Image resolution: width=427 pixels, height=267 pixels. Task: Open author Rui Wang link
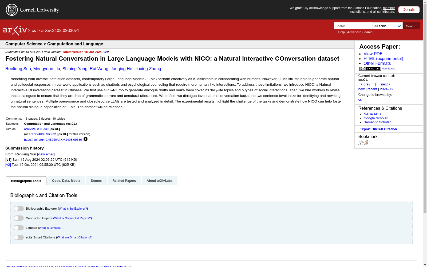tap(99, 69)
